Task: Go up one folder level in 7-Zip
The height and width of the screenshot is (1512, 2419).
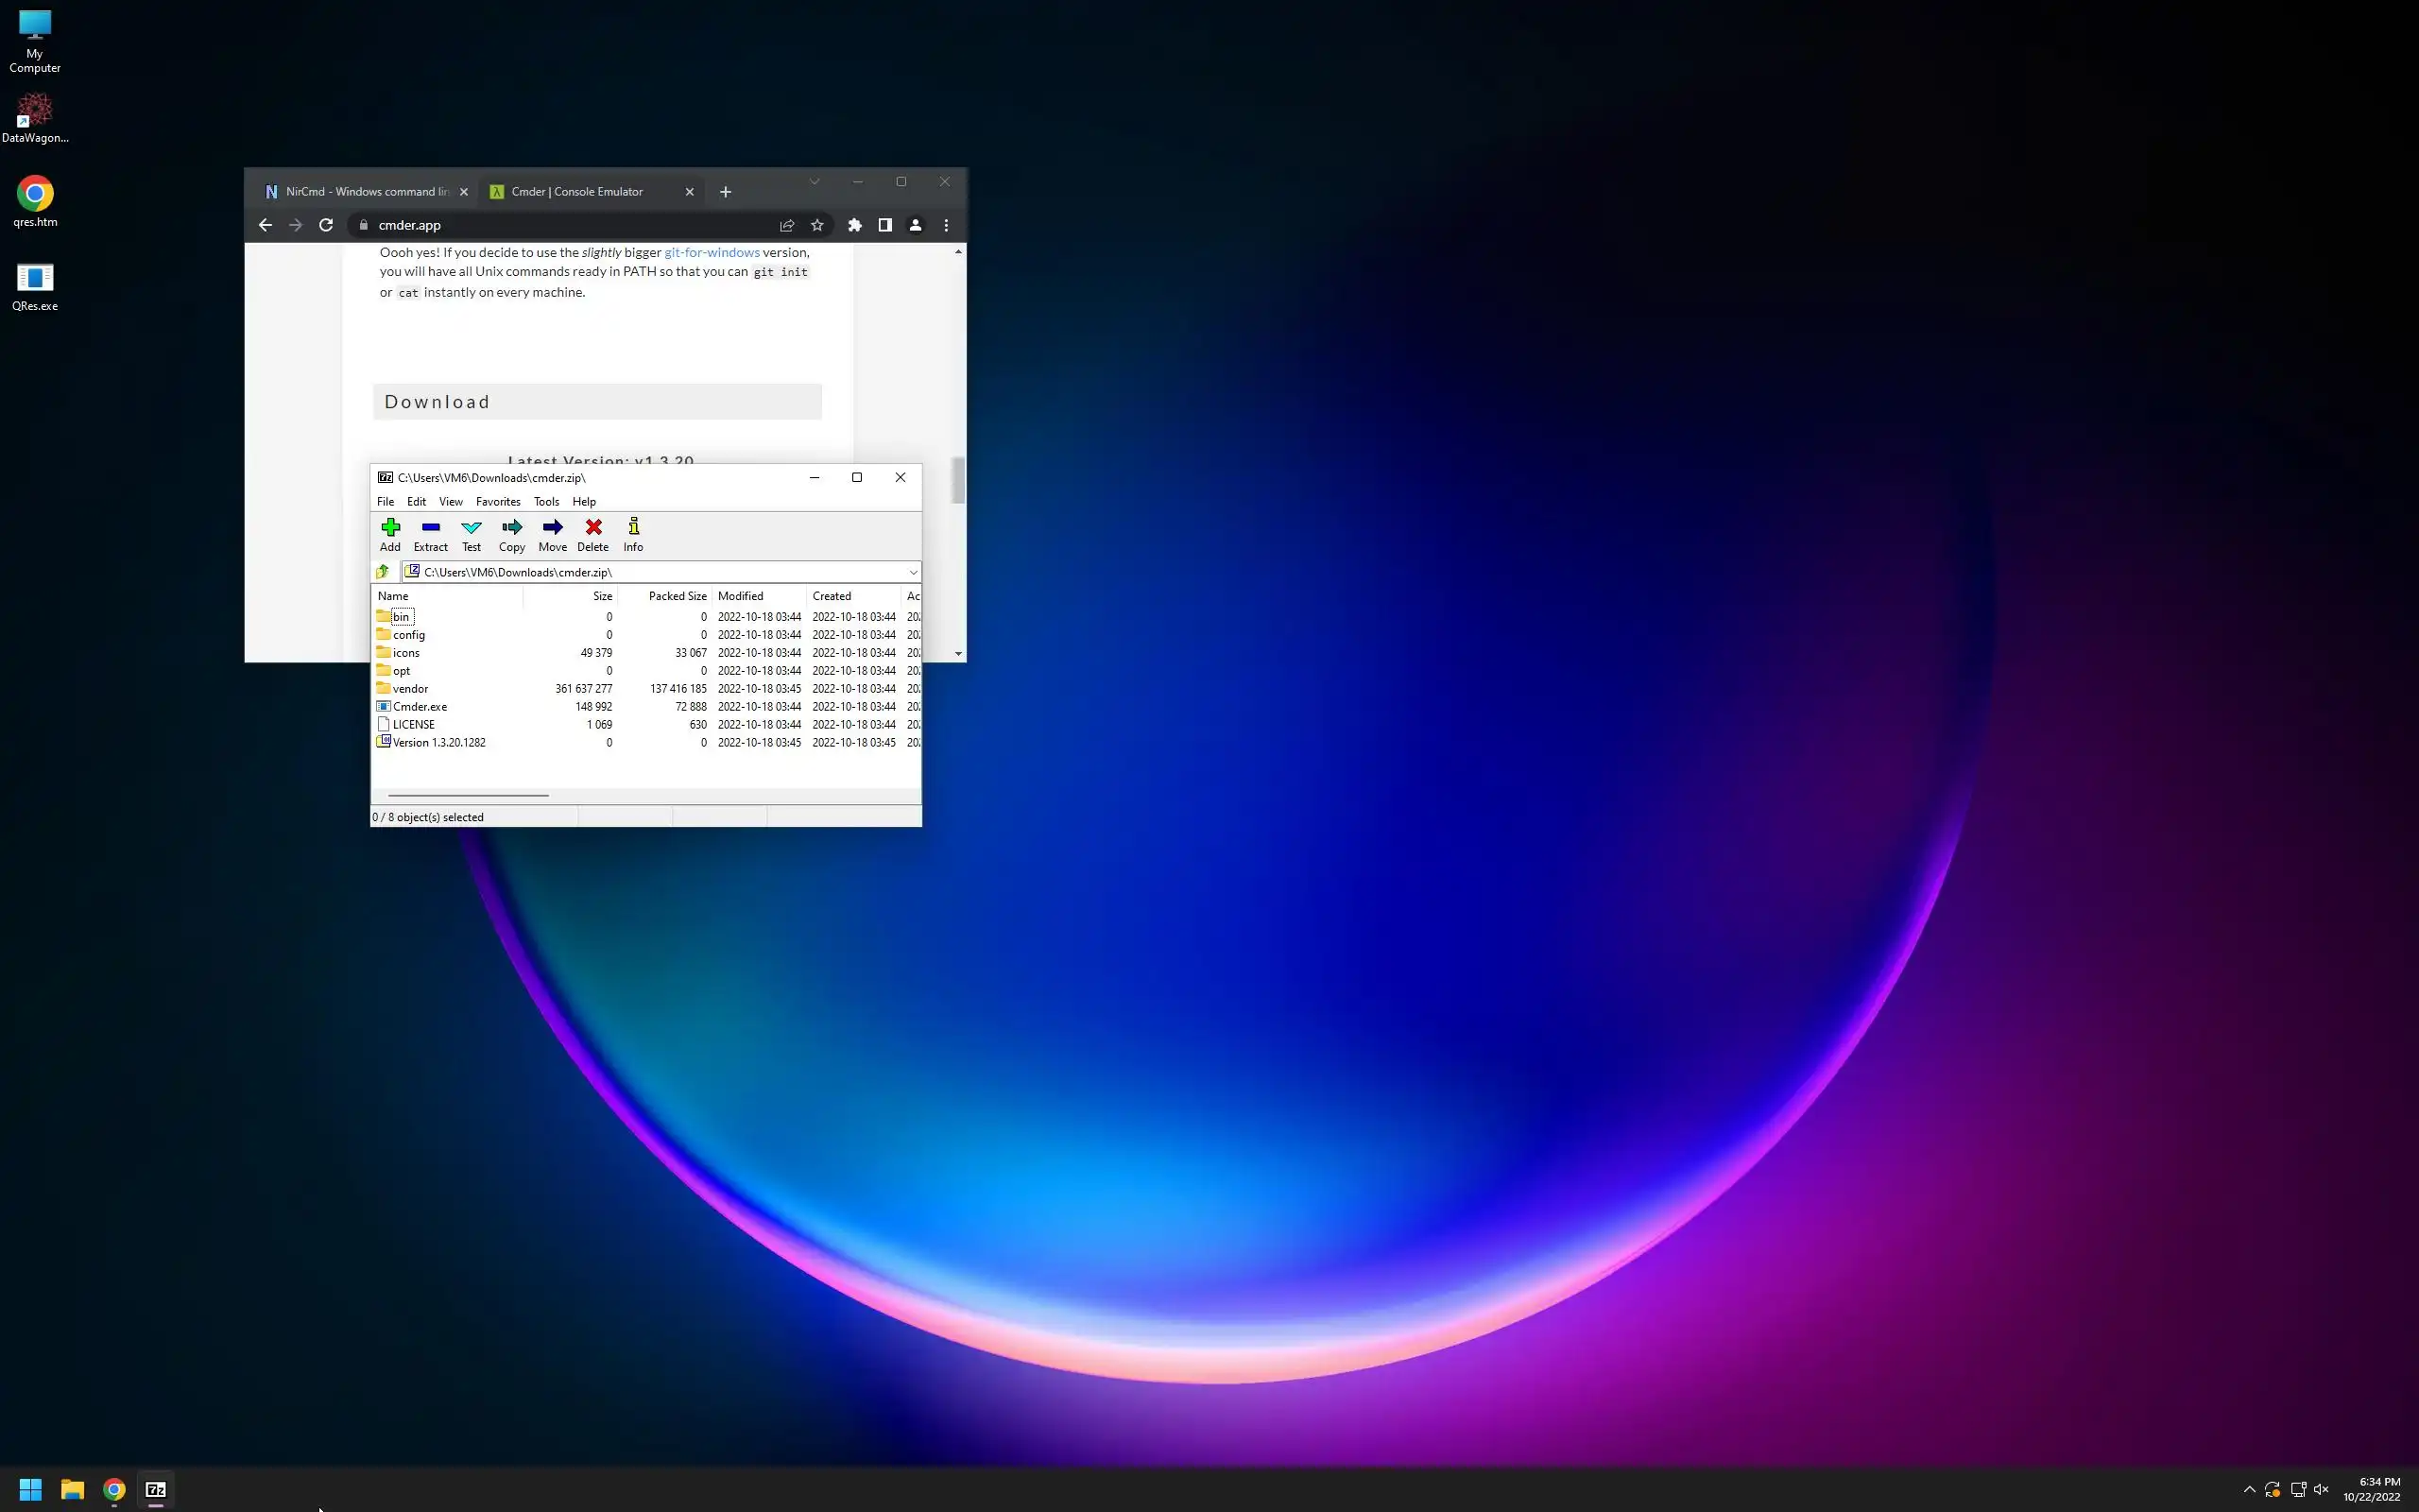Action: pos(383,572)
